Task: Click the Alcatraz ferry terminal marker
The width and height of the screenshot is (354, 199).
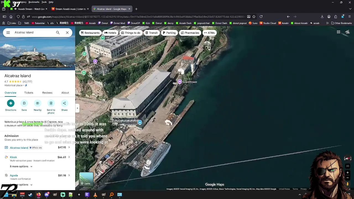Action: click(x=135, y=163)
